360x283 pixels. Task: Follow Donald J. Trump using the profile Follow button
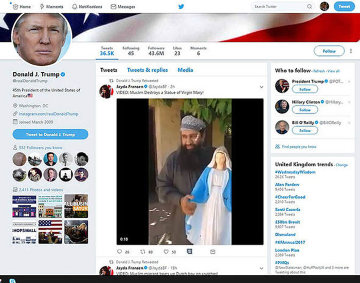tap(329, 51)
